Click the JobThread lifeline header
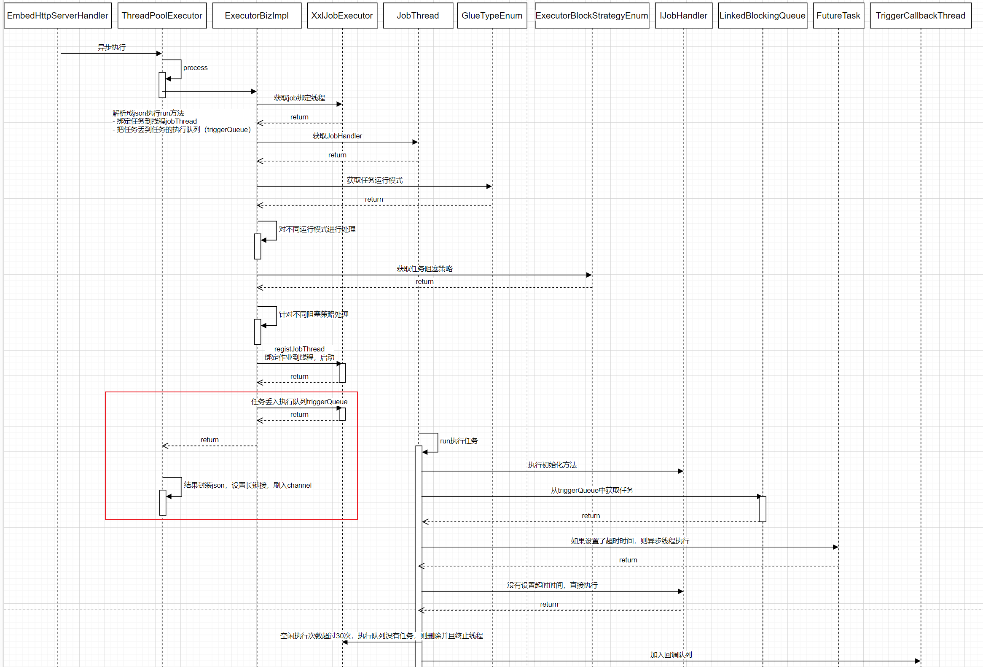 [x=418, y=16]
